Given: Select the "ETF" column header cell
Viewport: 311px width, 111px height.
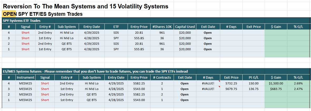Looking at the screenshot, I should pos(116,27).
